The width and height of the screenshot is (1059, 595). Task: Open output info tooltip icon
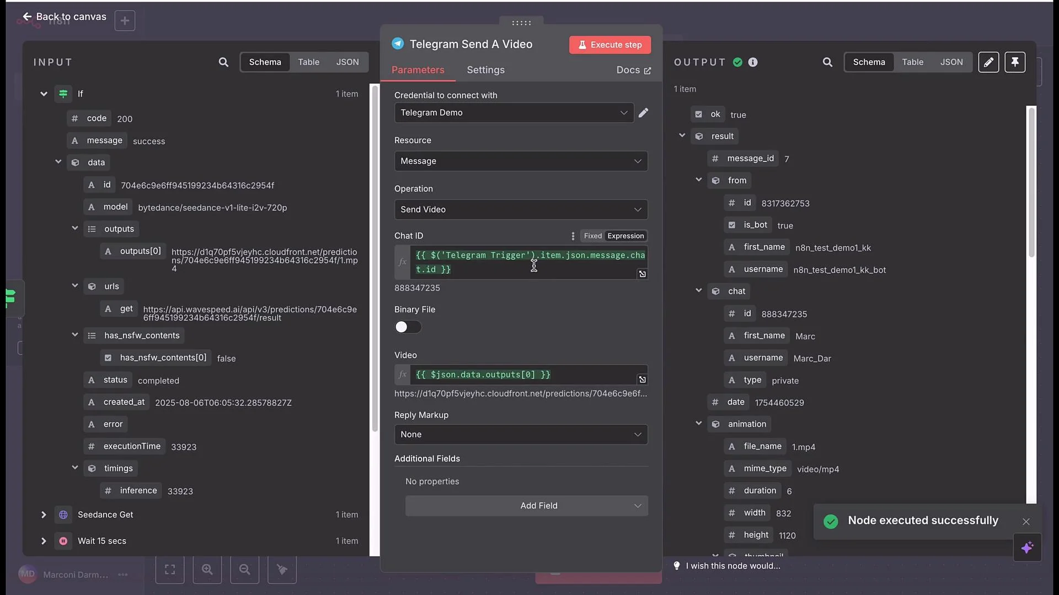click(753, 62)
